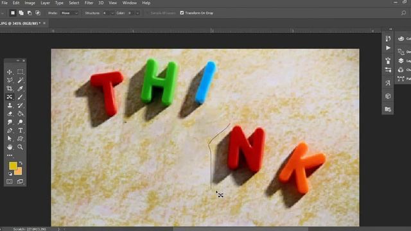
Task: Open the File menu
Action: (4, 3)
